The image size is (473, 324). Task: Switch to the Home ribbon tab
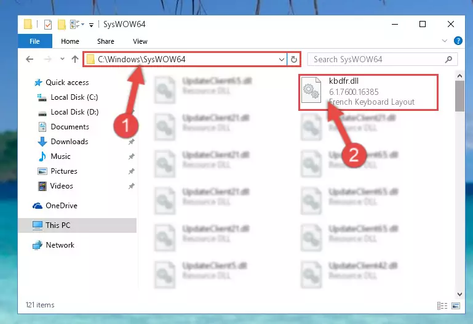[70, 41]
